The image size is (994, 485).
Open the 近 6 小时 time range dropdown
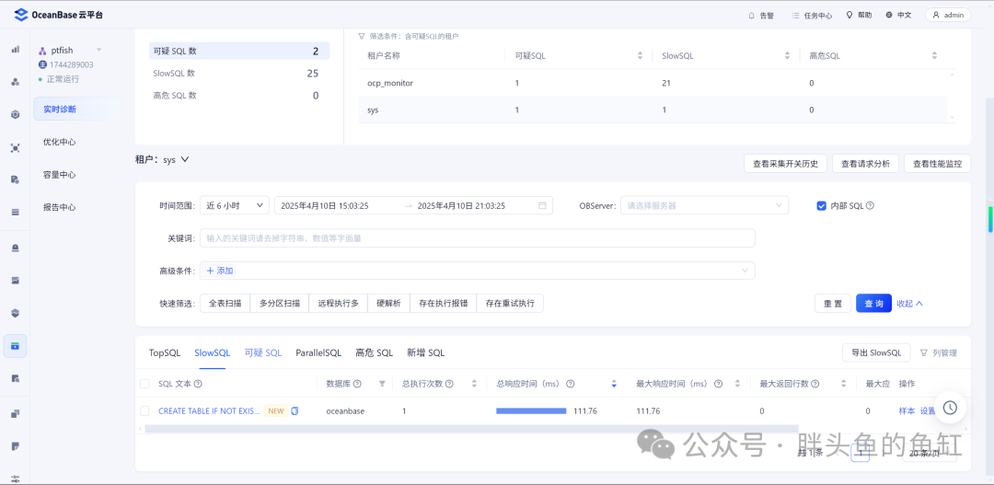pos(235,205)
